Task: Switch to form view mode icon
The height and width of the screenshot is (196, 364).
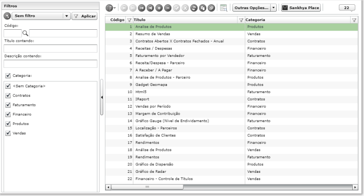Action: tap(224, 8)
